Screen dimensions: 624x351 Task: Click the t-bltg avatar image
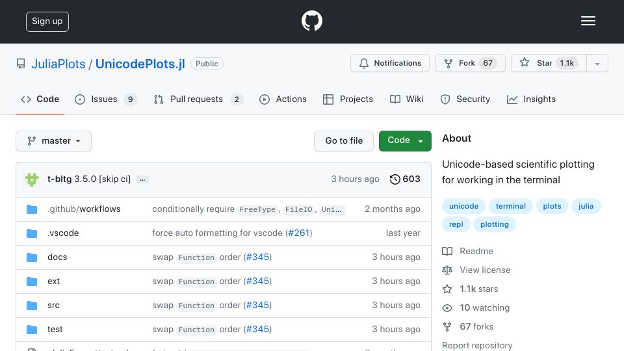[32, 179]
